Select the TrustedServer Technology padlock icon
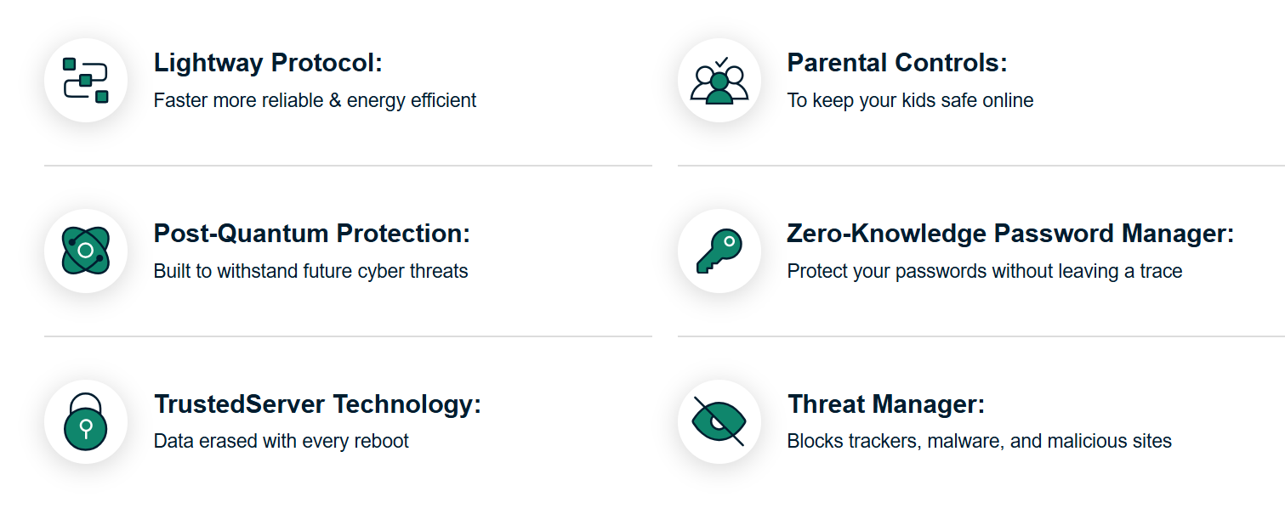 click(86, 422)
